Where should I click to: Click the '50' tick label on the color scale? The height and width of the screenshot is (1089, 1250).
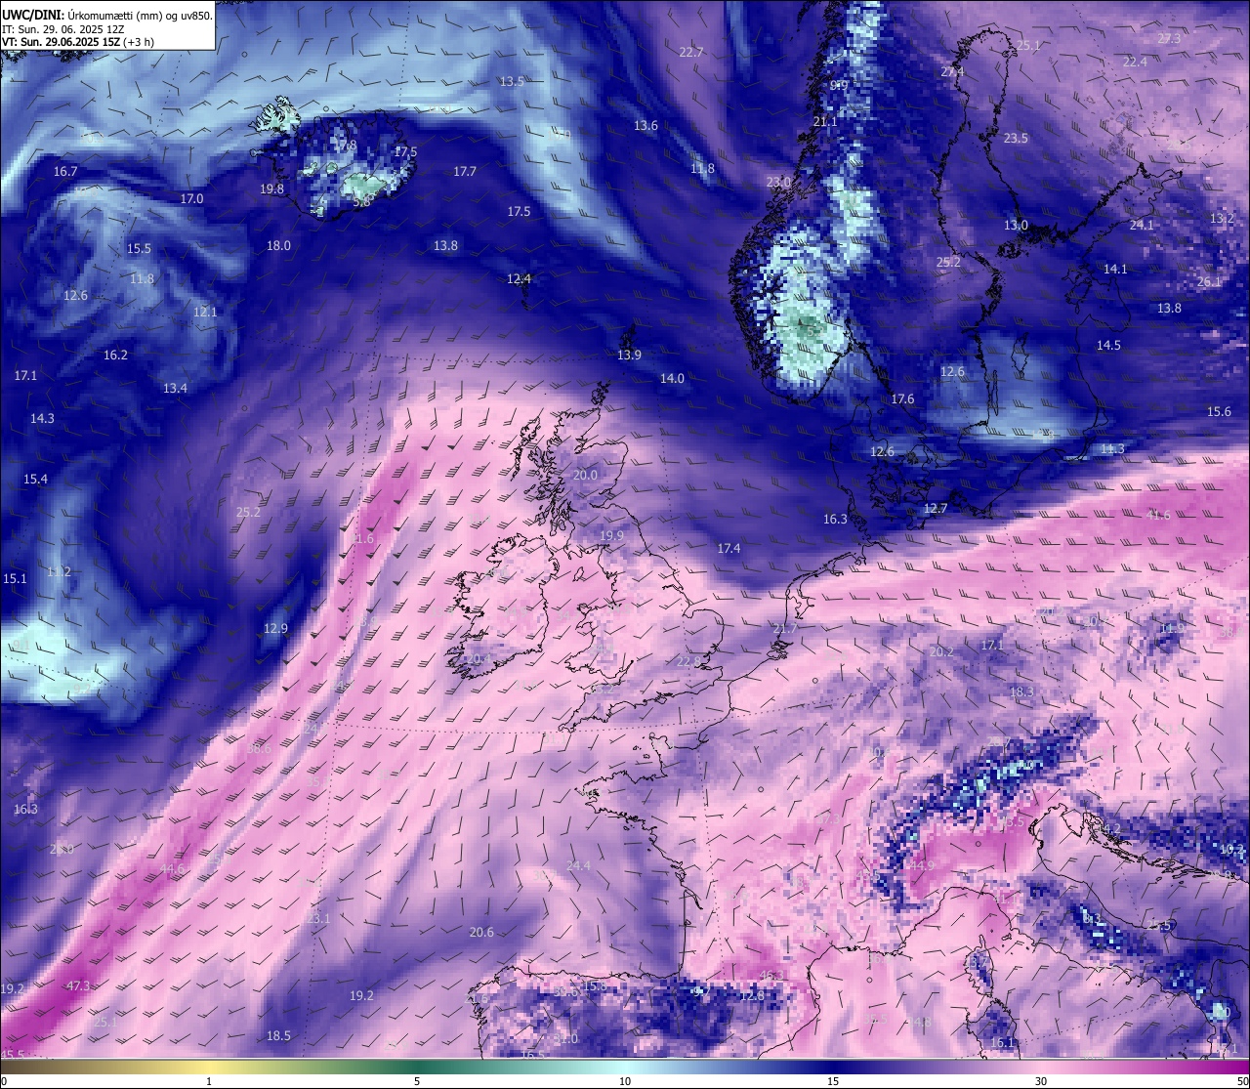(x=1242, y=1081)
